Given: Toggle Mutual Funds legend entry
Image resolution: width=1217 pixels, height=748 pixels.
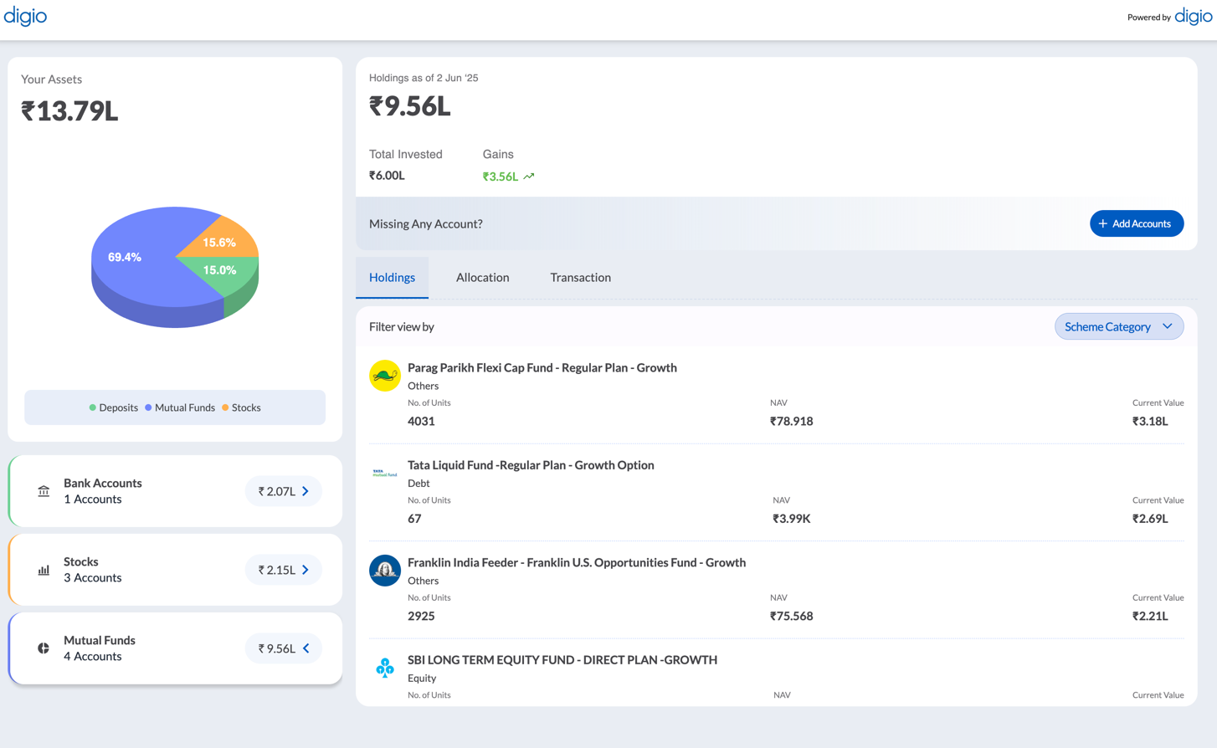Looking at the screenshot, I should [x=180, y=407].
